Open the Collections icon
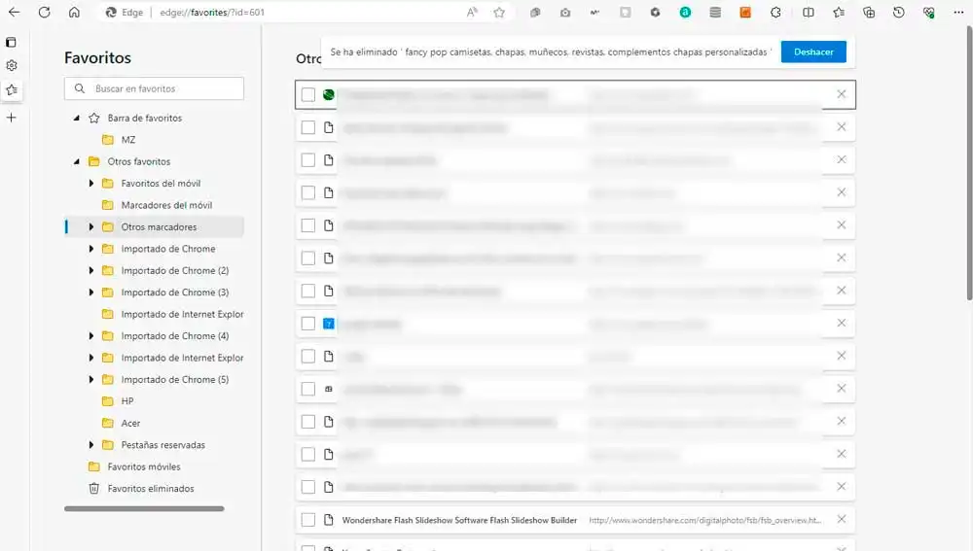Screen dimensions: 973x551 coord(869,12)
